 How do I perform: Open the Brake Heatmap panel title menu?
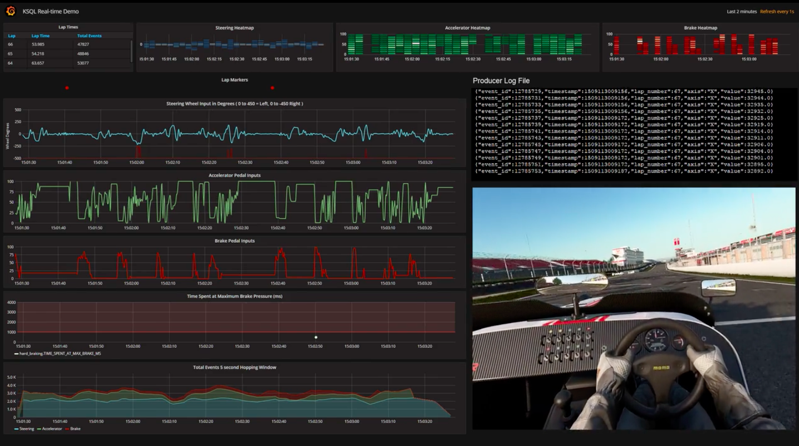coord(700,28)
